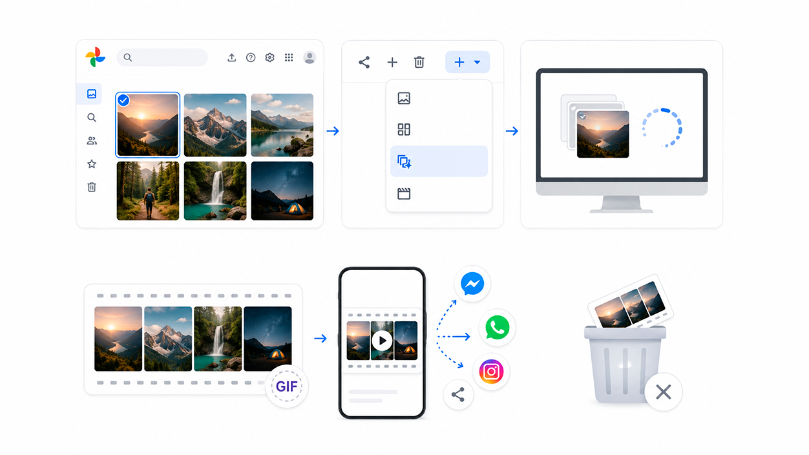This screenshot has width=809, height=455.
Task: Open the blue plus create dropdown
Action: click(467, 62)
